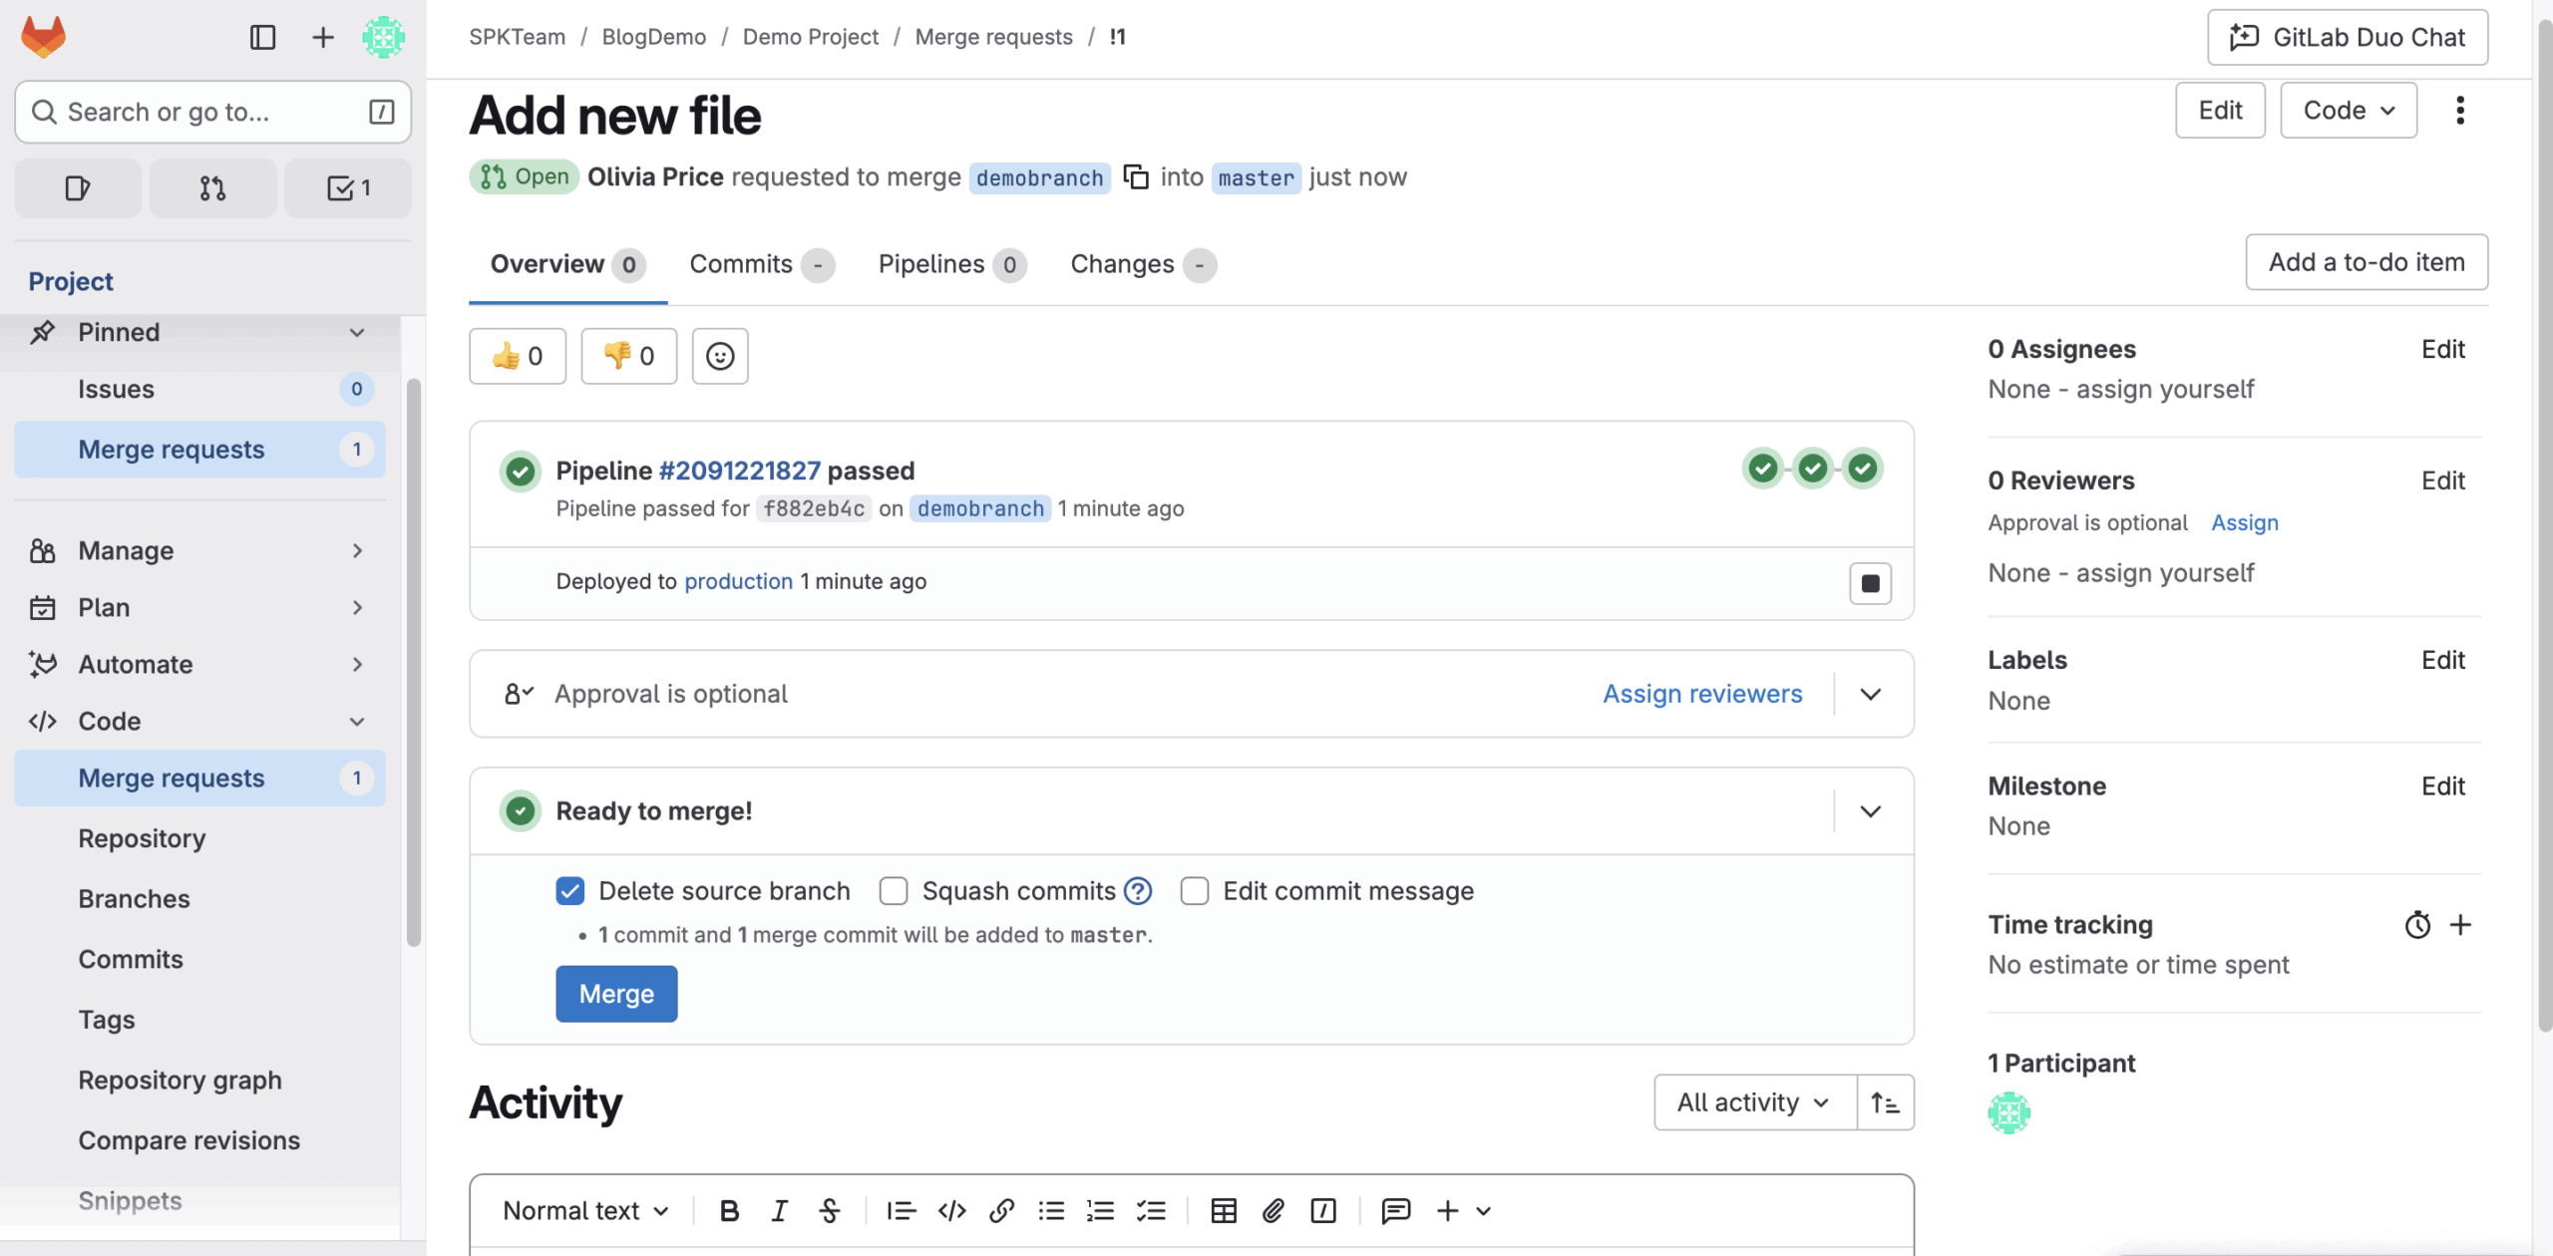Enable Squash commits checkbox
2553x1256 pixels.
click(894, 890)
